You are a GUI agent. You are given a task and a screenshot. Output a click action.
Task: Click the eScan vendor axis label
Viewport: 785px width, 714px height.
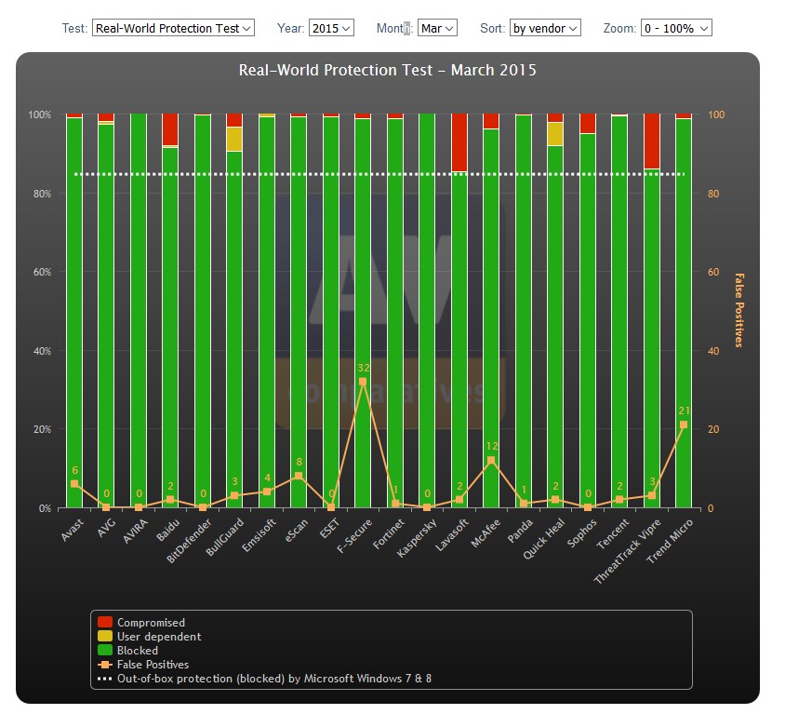pos(297,530)
